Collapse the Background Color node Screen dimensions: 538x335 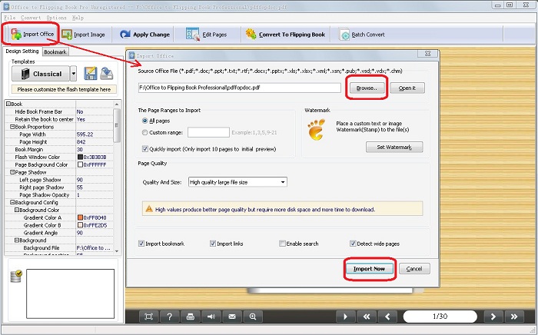click(x=17, y=210)
